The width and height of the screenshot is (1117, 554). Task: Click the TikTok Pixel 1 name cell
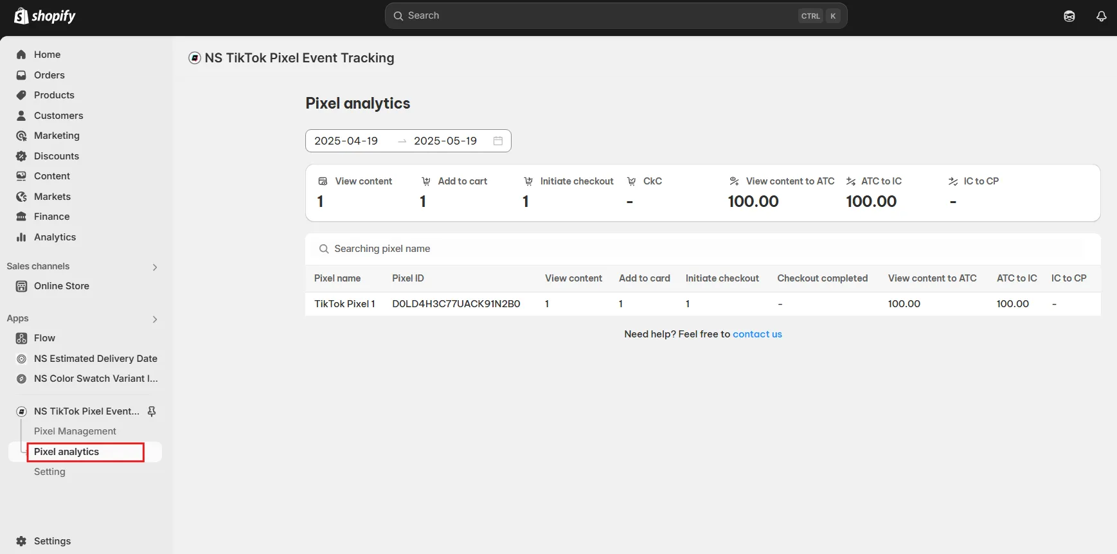344,304
